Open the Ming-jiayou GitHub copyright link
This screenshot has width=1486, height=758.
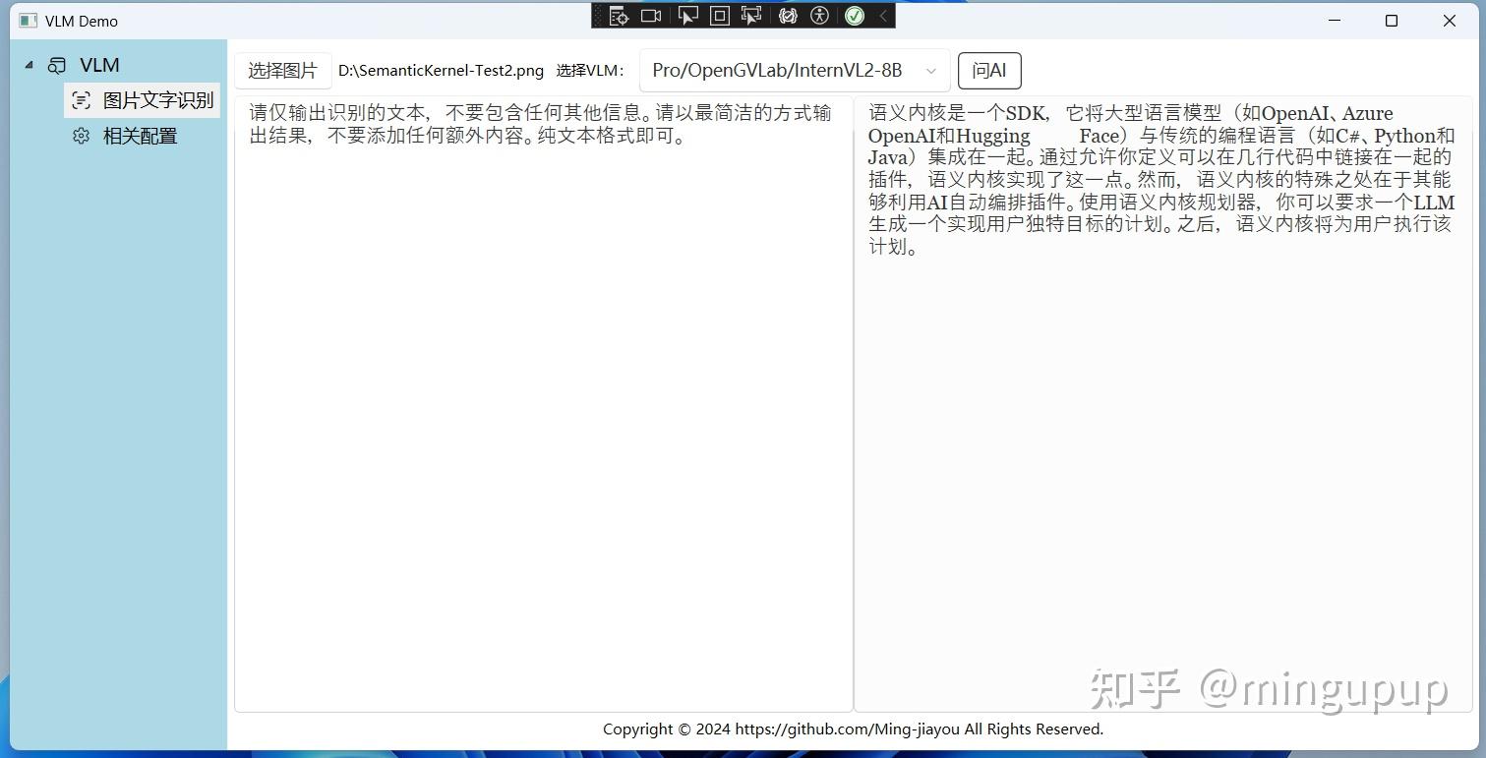848,729
